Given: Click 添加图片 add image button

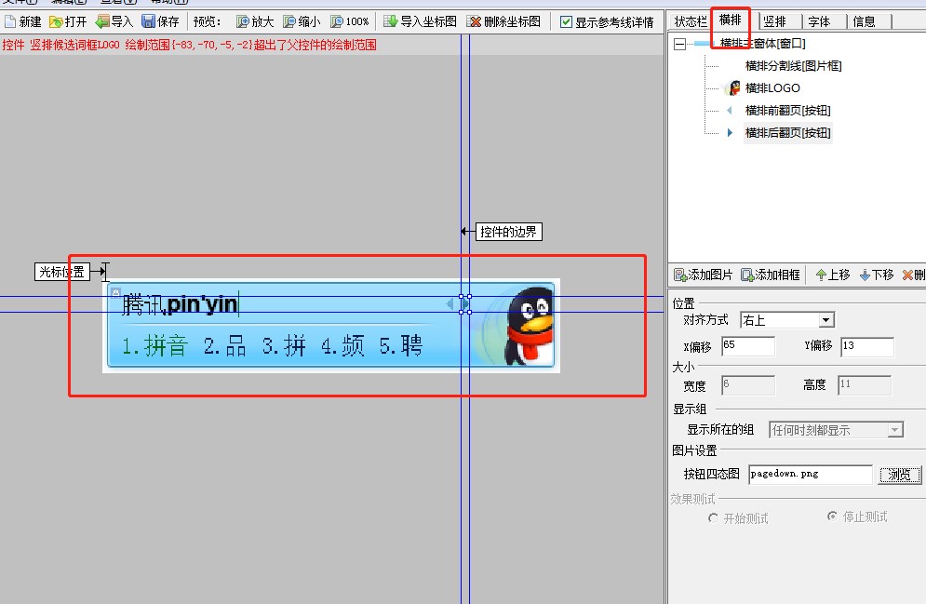Looking at the screenshot, I should [x=703, y=275].
